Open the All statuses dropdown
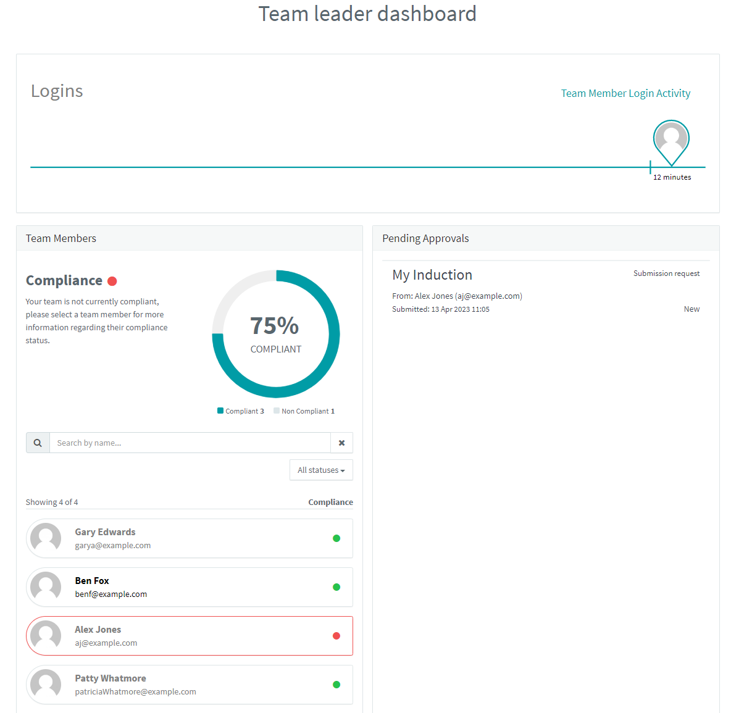This screenshot has width=731, height=713. point(321,470)
